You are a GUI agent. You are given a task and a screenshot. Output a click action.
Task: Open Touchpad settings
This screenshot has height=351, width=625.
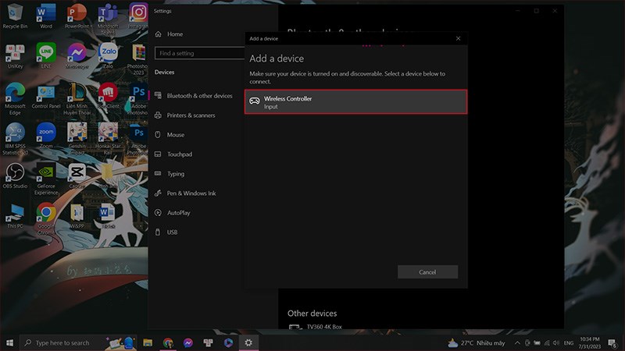(x=179, y=154)
